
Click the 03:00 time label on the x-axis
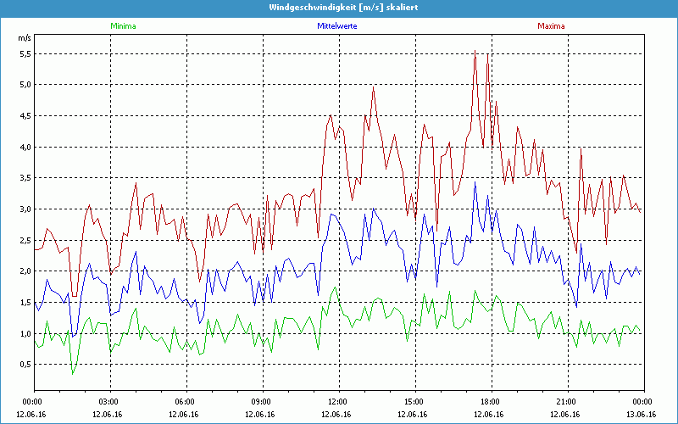(x=109, y=402)
